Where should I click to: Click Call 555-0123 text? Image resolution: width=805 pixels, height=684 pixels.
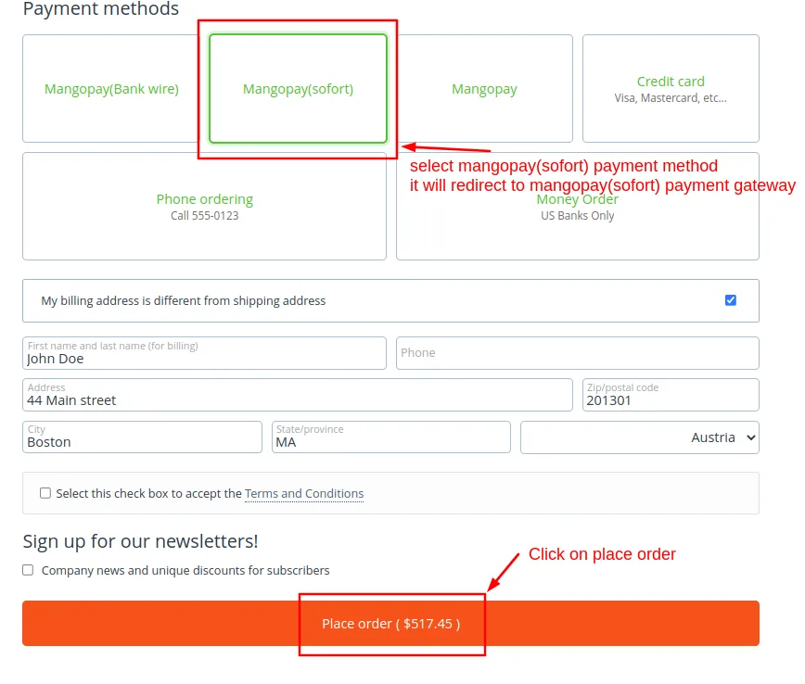[204, 216]
